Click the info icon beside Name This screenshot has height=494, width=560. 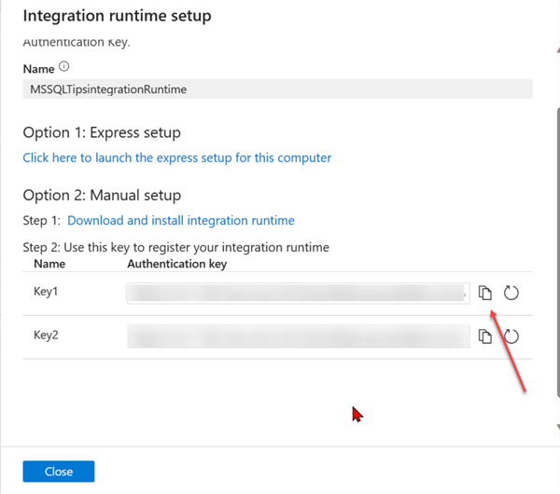pyautogui.click(x=63, y=66)
